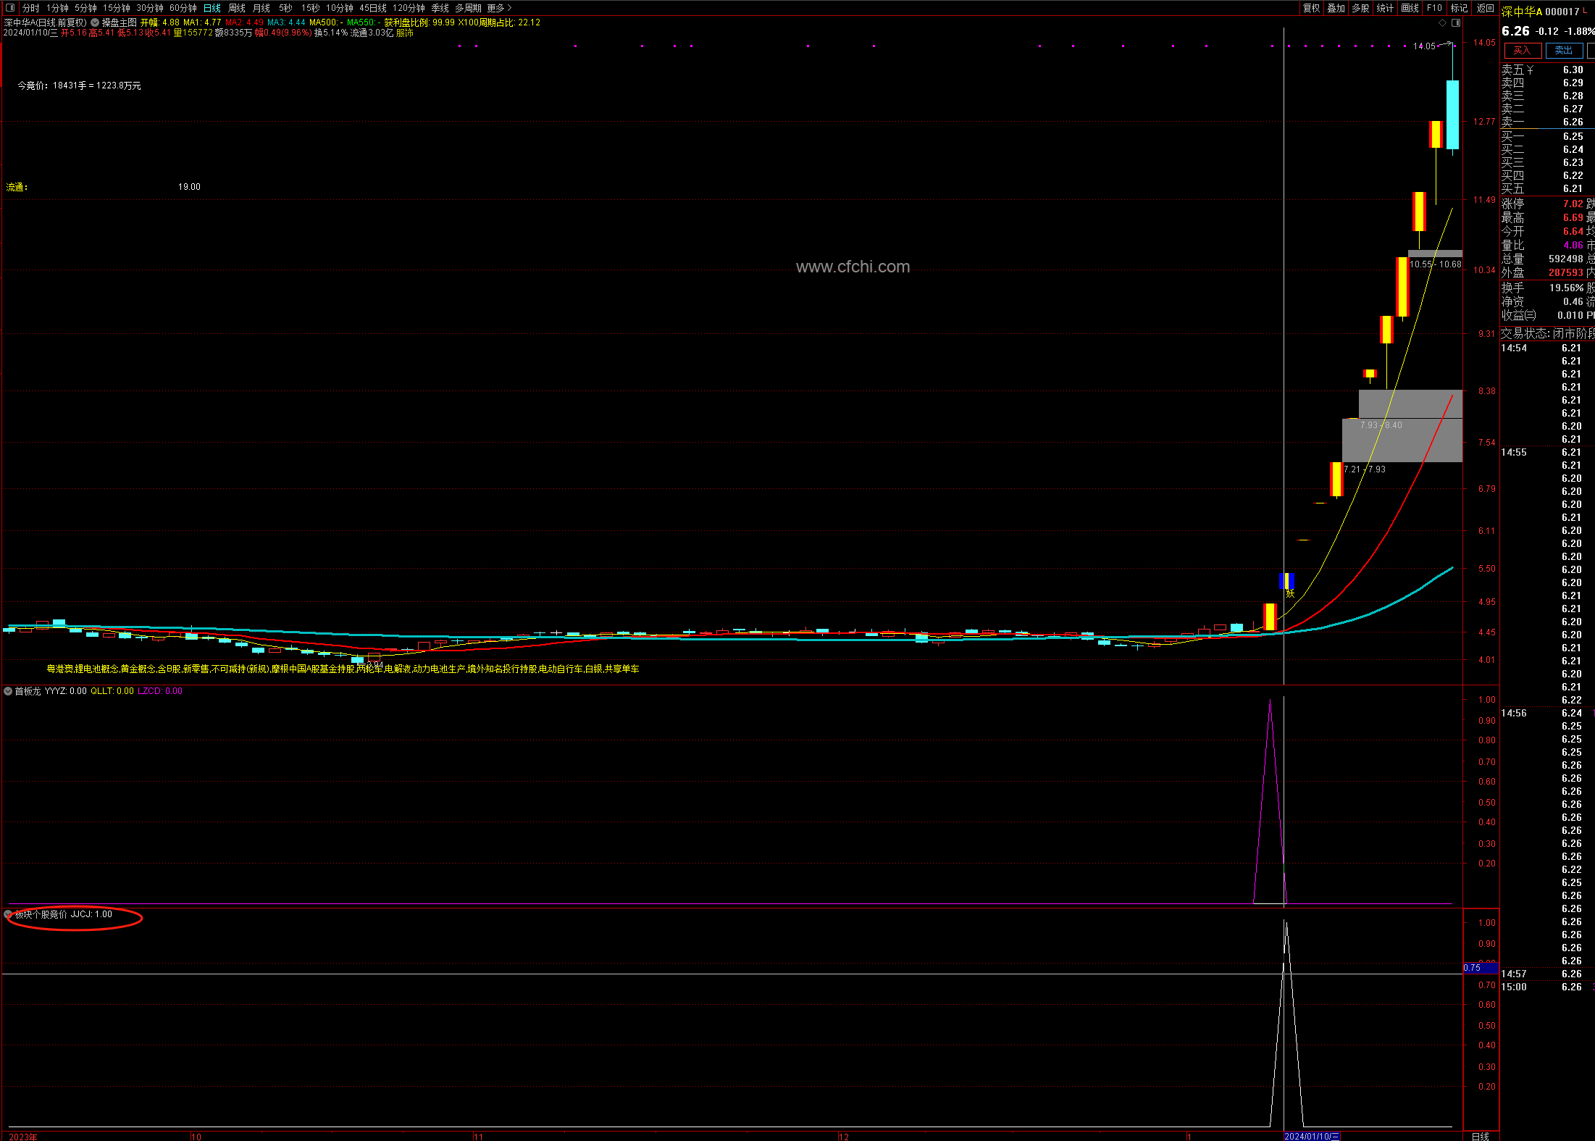The width and height of the screenshot is (1595, 1141).
Task: Open the F10 company info
Action: [x=1434, y=8]
